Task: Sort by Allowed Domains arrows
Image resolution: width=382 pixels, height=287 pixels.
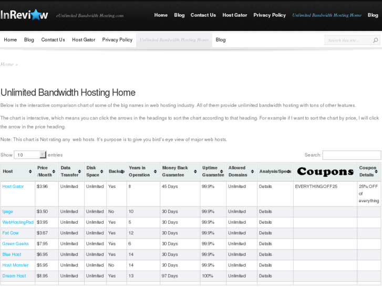Action: 252,172
